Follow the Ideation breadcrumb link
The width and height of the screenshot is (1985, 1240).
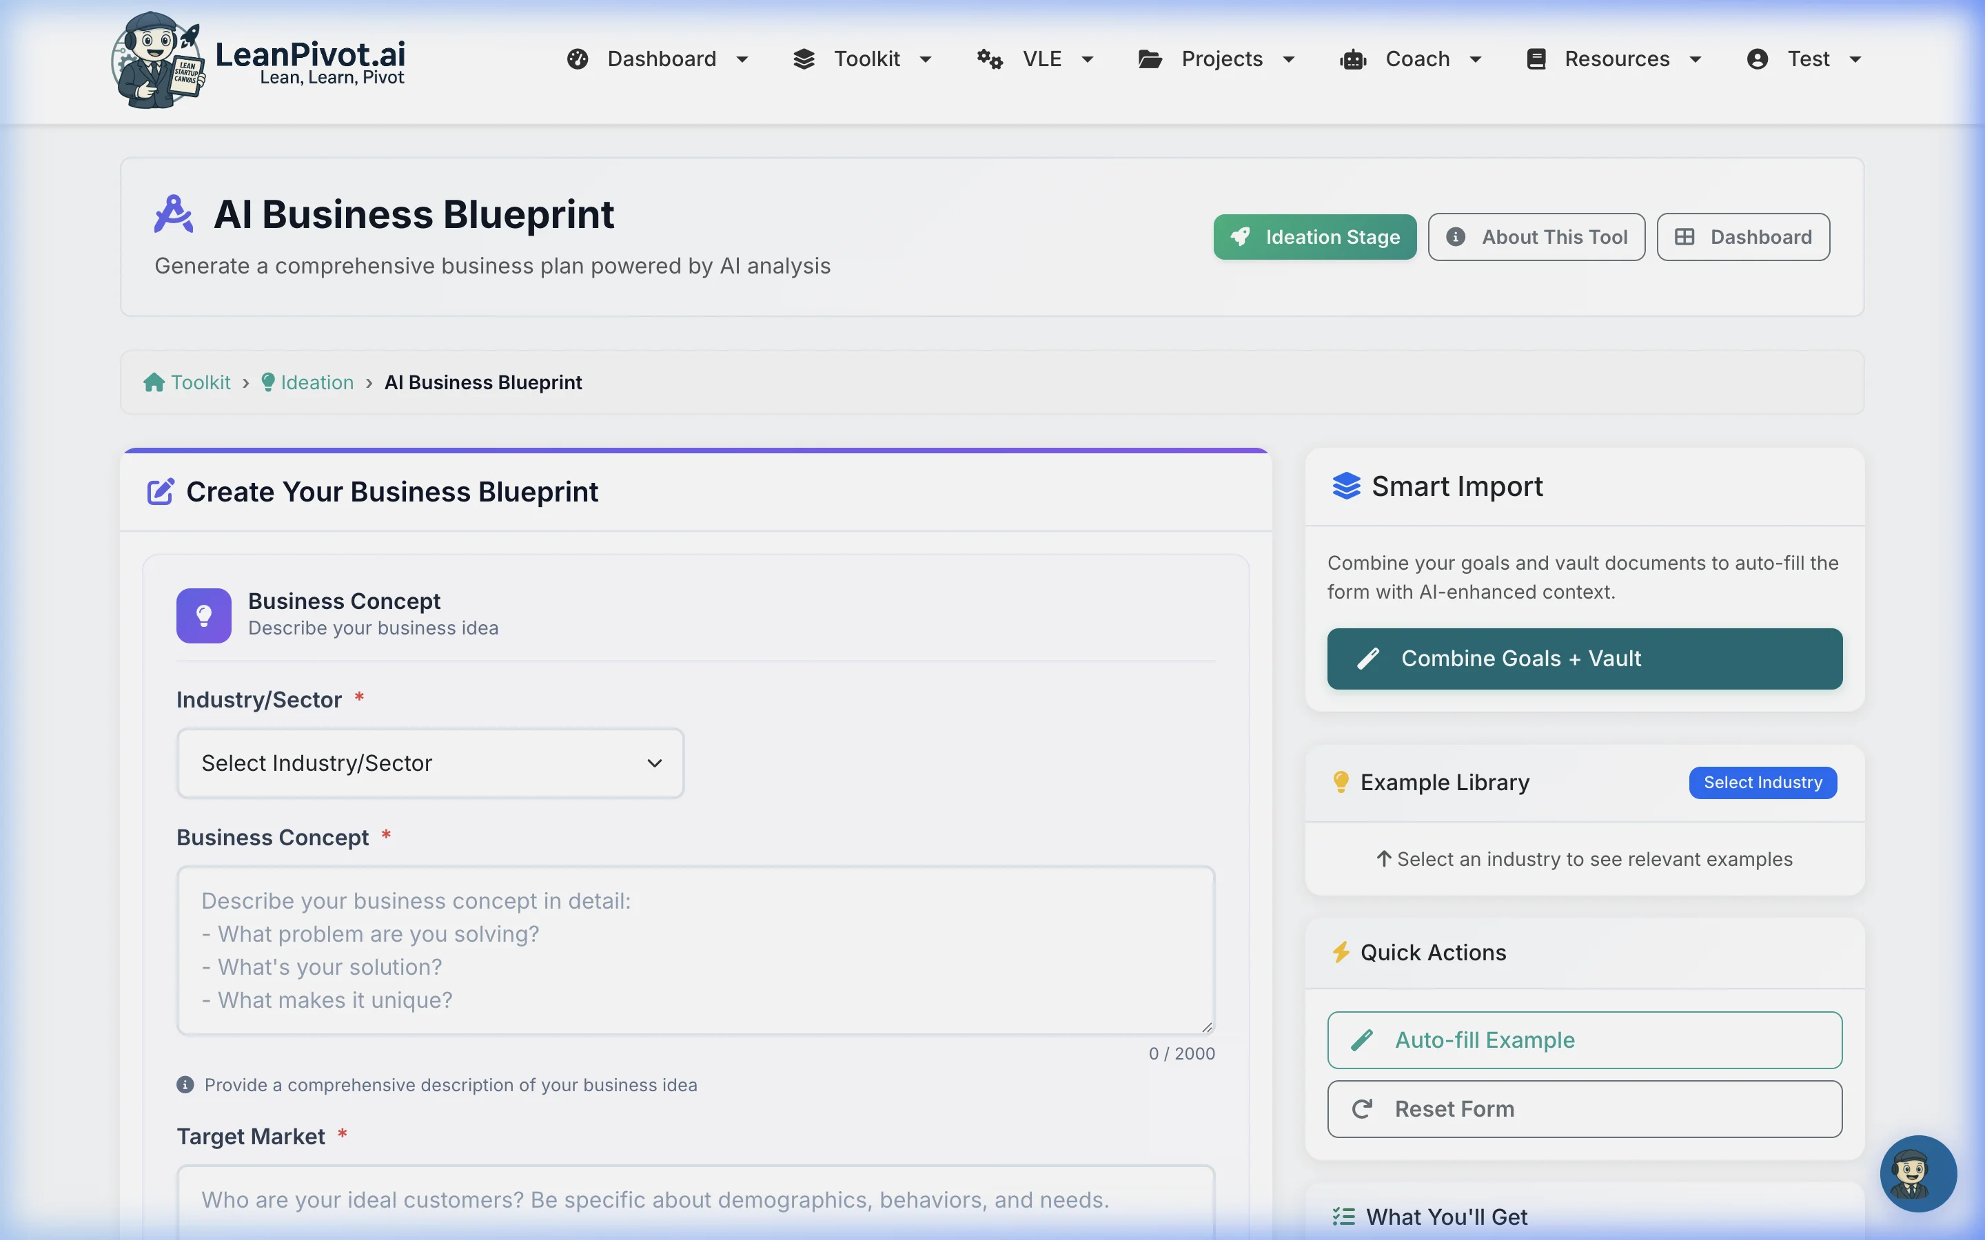(x=316, y=383)
